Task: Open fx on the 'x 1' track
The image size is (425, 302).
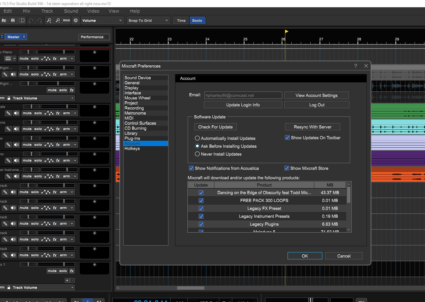Action: click(x=72, y=271)
